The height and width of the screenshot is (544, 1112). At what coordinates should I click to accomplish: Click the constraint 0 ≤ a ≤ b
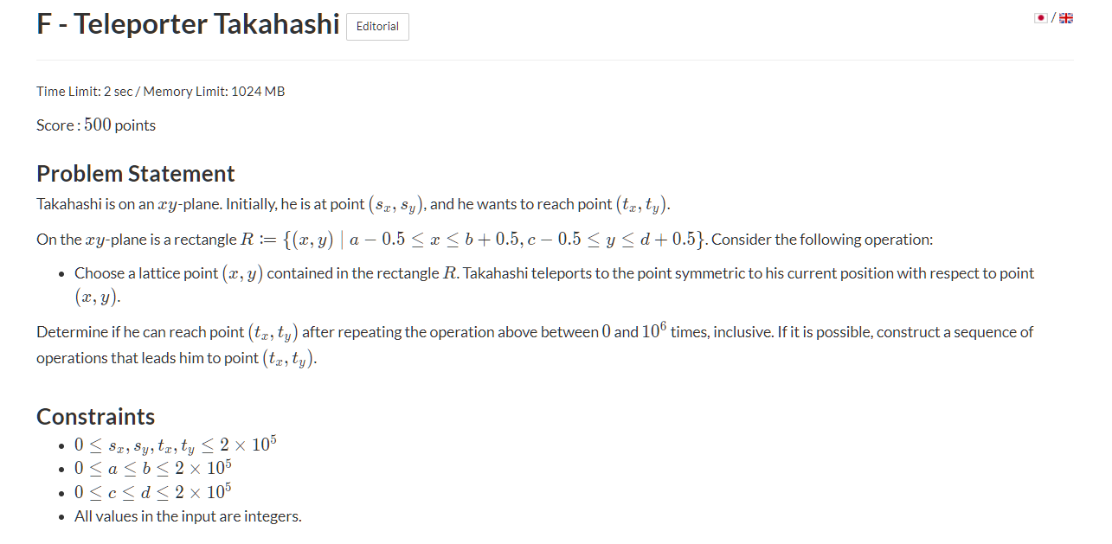[x=152, y=469]
